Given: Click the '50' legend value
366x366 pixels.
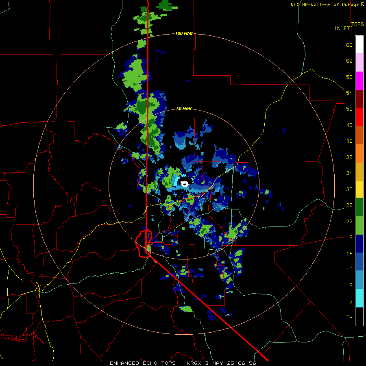Looking at the screenshot, I should click(x=349, y=109).
